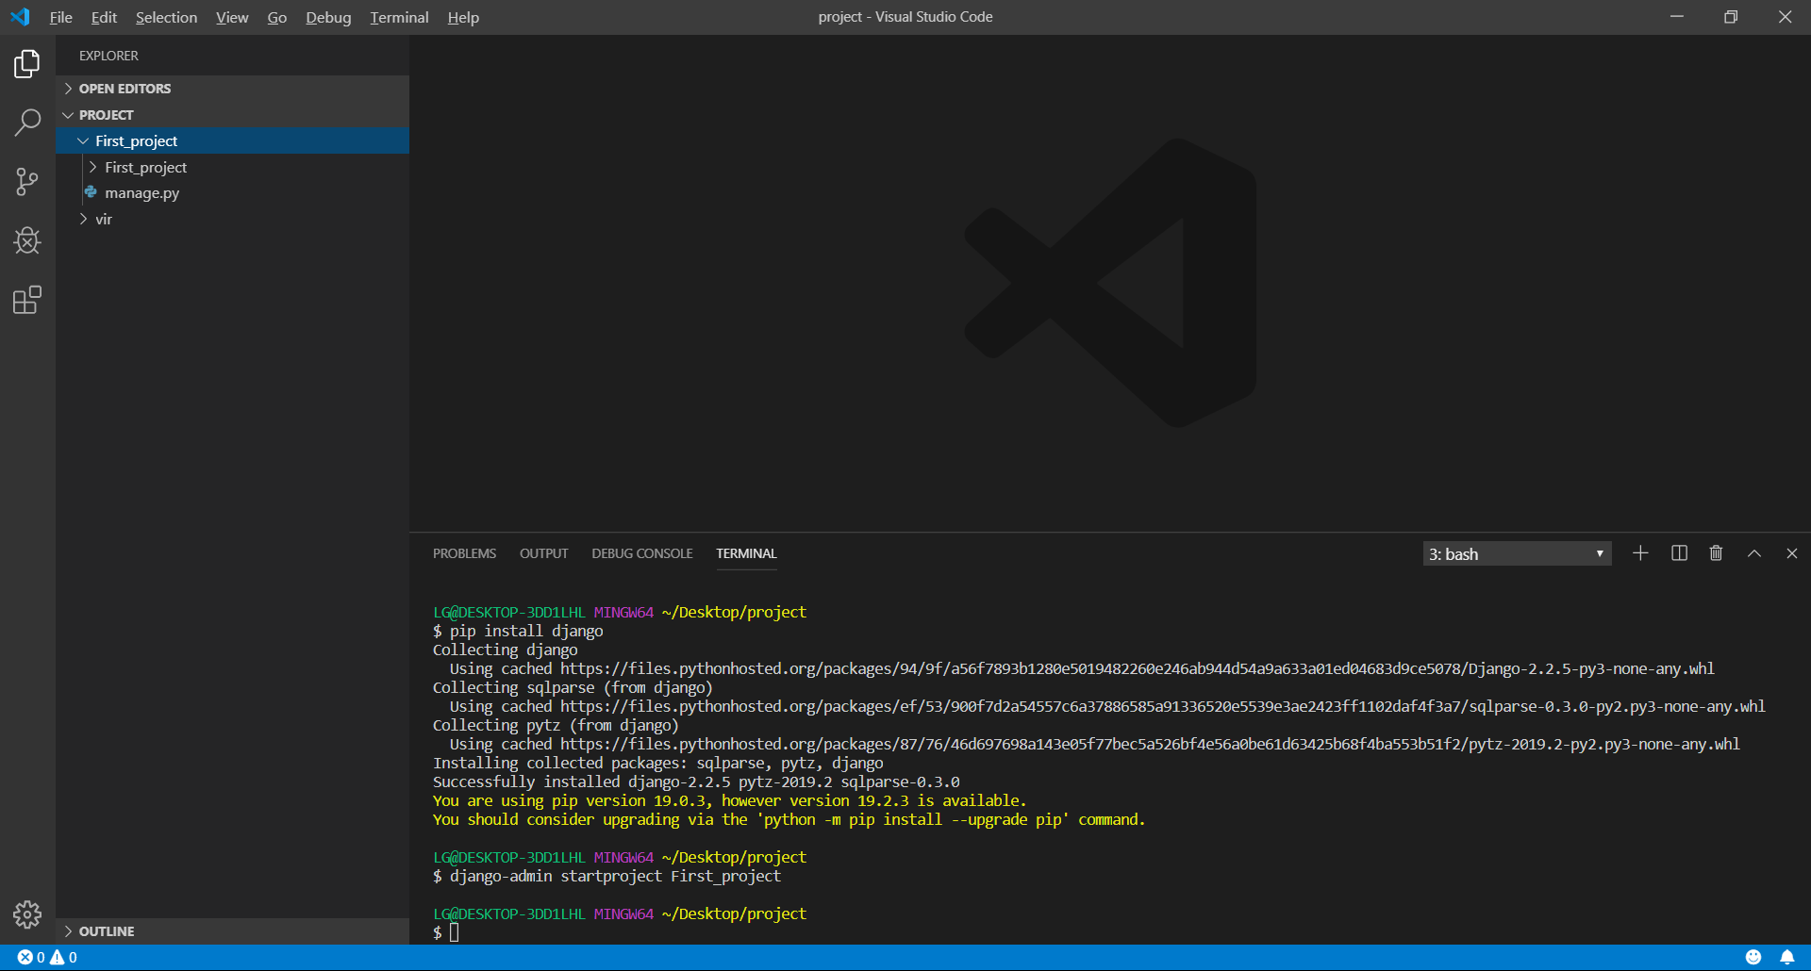Restore down the VS Code window
Image resolution: width=1811 pixels, height=971 pixels.
click(x=1731, y=17)
